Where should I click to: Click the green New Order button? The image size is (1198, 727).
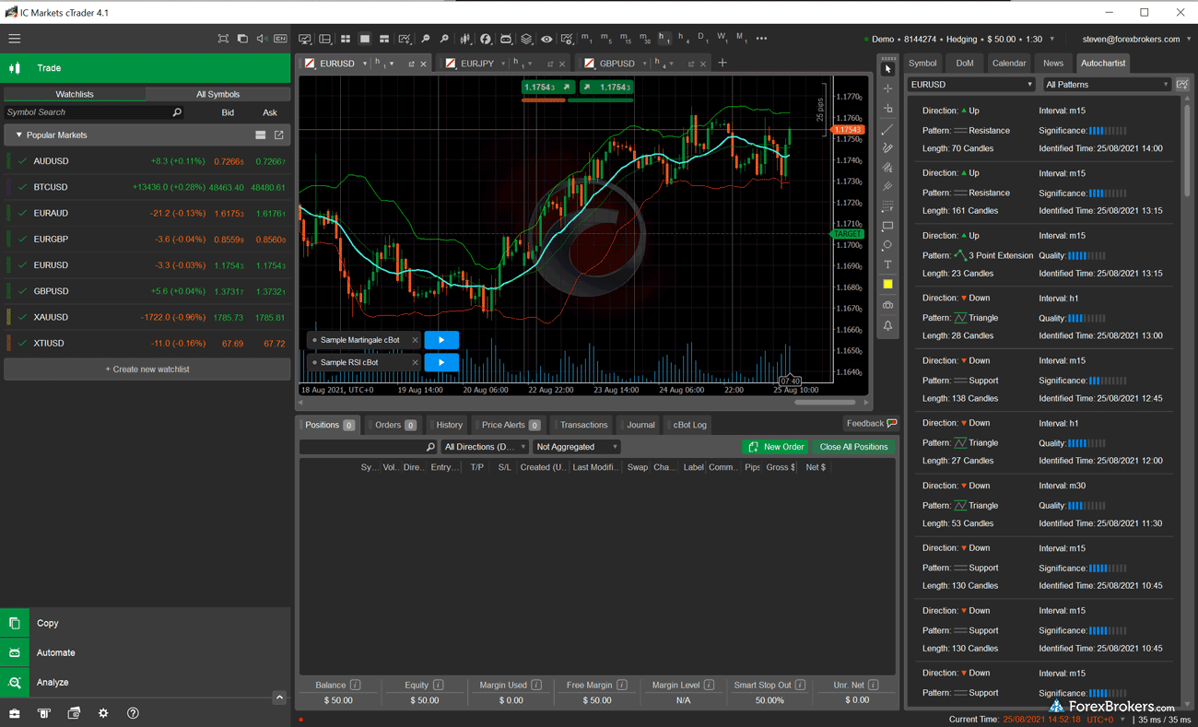point(775,446)
